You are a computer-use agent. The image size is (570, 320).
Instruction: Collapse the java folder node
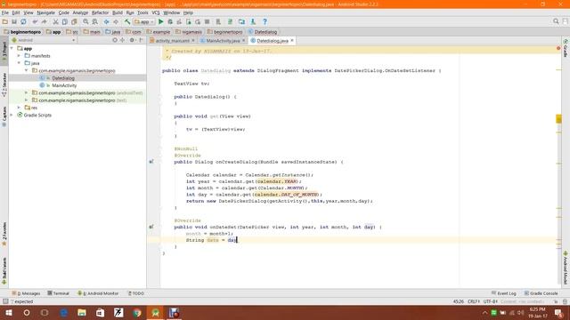(x=19, y=63)
